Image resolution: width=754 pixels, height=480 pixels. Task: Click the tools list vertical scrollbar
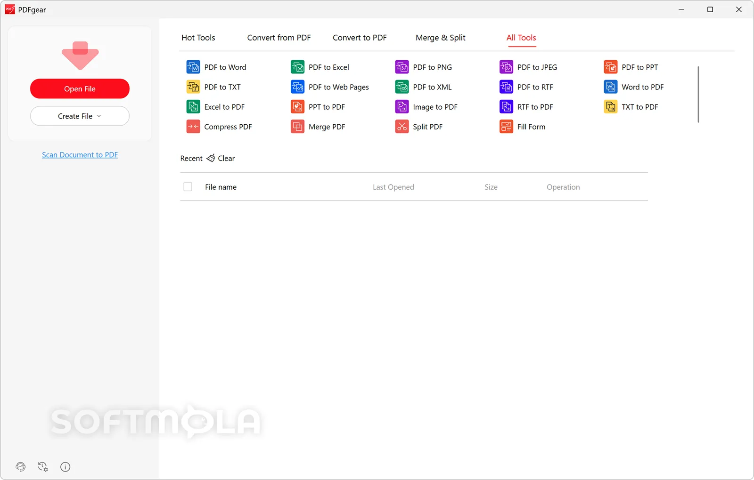click(x=698, y=94)
